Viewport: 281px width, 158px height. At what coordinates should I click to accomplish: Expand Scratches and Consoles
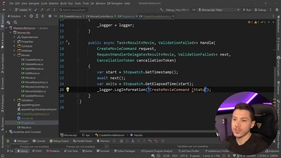[7, 132]
